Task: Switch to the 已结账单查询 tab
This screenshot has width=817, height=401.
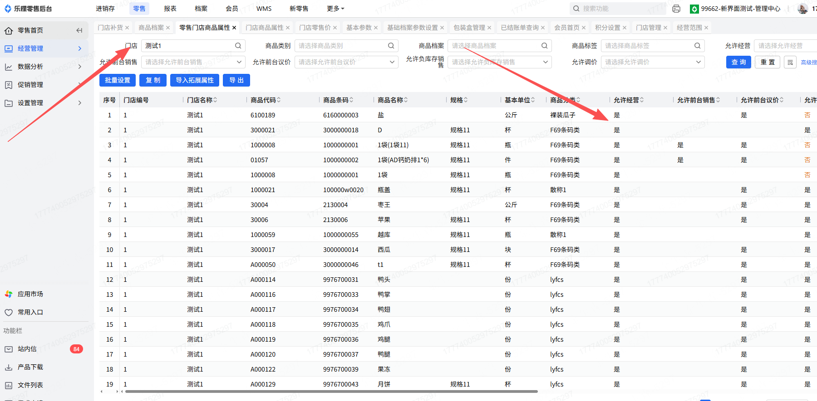Action: click(x=520, y=28)
